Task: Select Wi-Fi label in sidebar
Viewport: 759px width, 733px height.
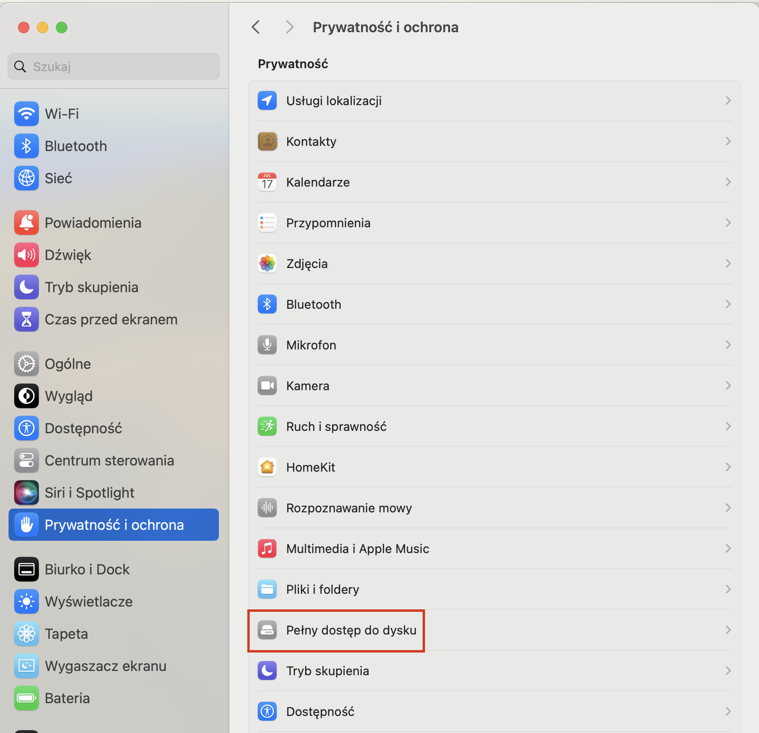Action: point(62,114)
